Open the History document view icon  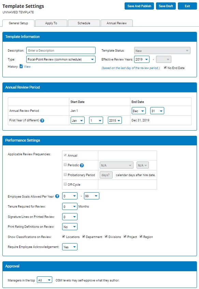21,66
